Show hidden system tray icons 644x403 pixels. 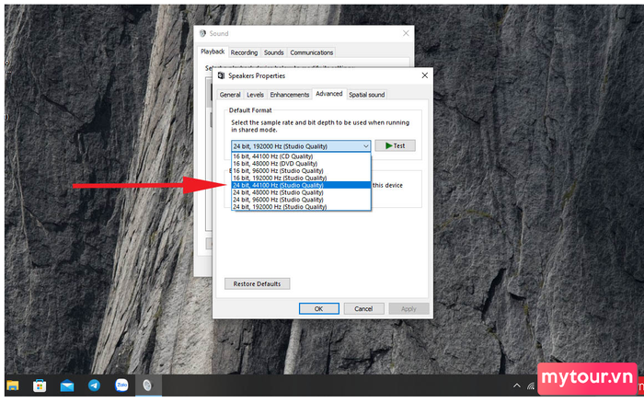coord(517,386)
